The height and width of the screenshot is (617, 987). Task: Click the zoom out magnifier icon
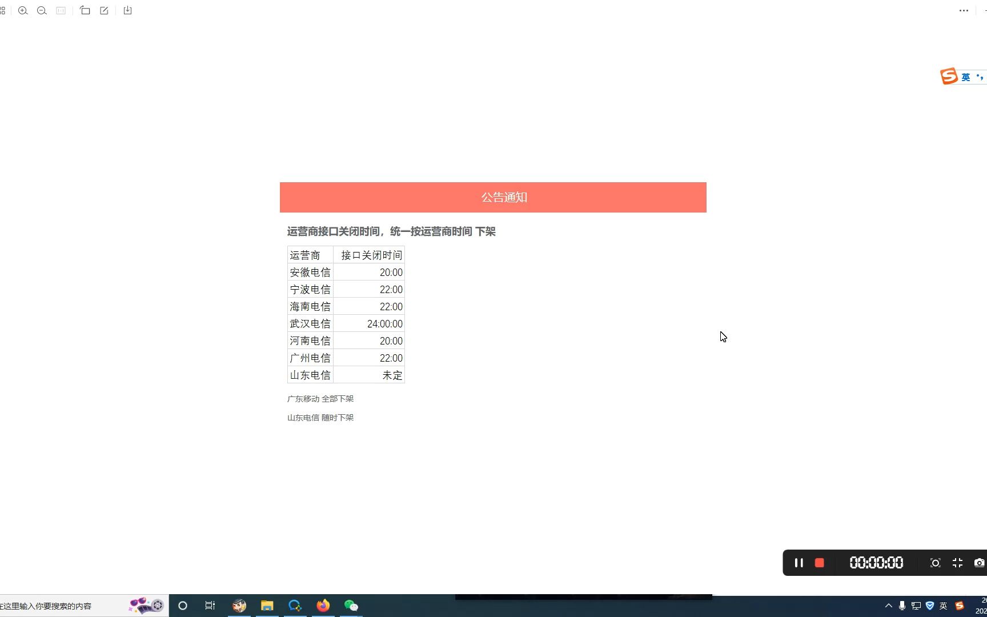point(42,11)
